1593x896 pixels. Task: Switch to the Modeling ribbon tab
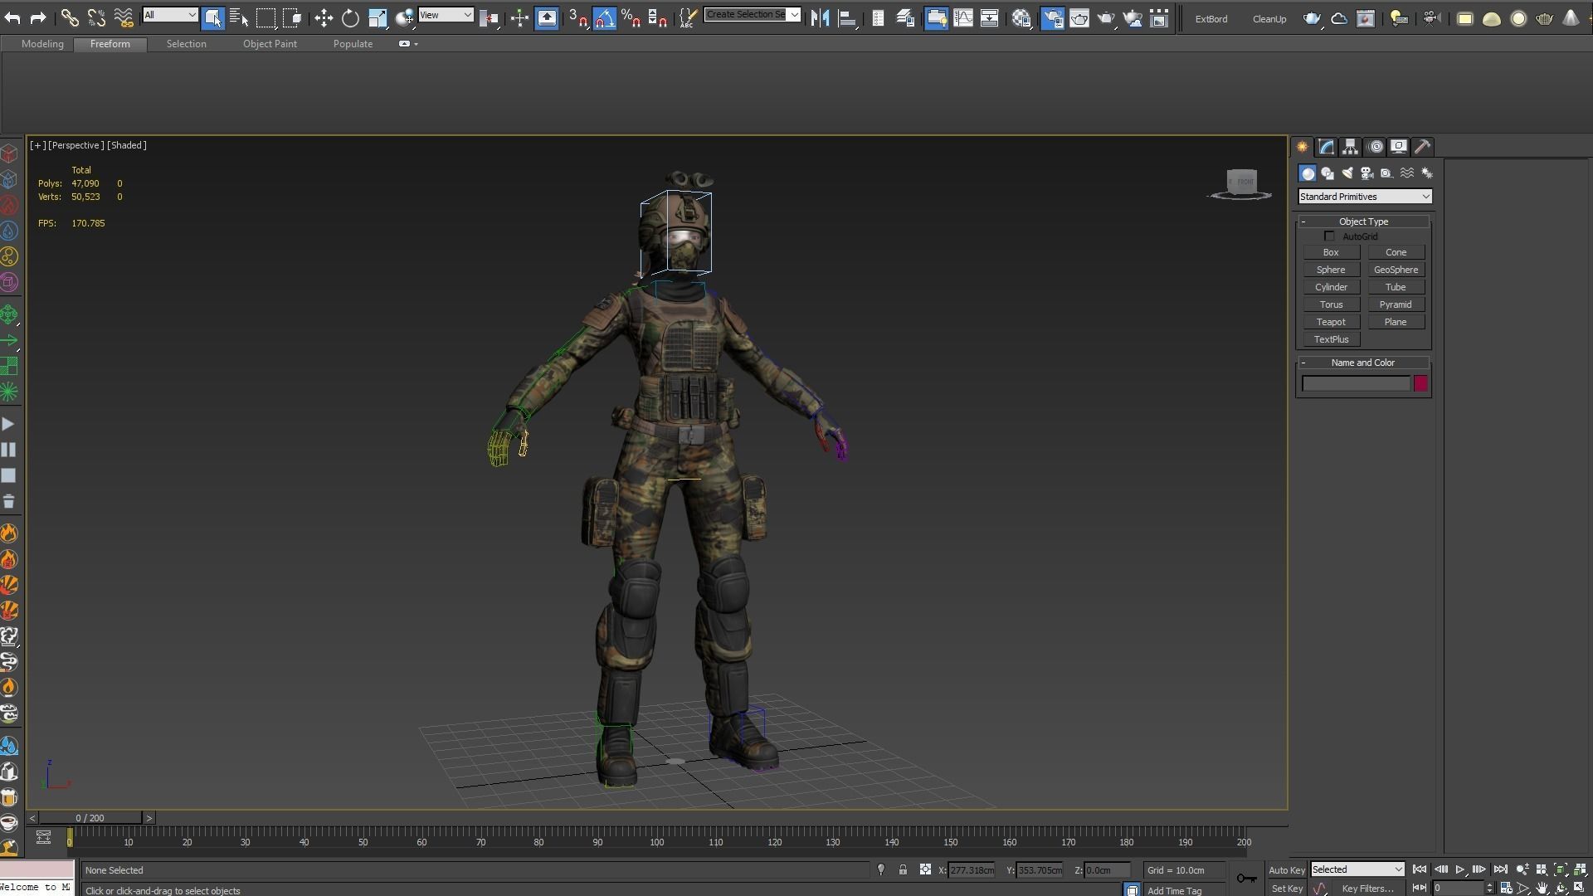tap(42, 44)
